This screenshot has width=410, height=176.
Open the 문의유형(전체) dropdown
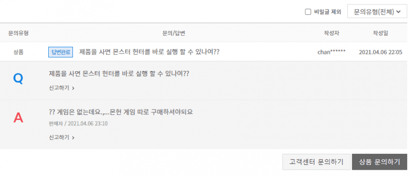point(377,12)
